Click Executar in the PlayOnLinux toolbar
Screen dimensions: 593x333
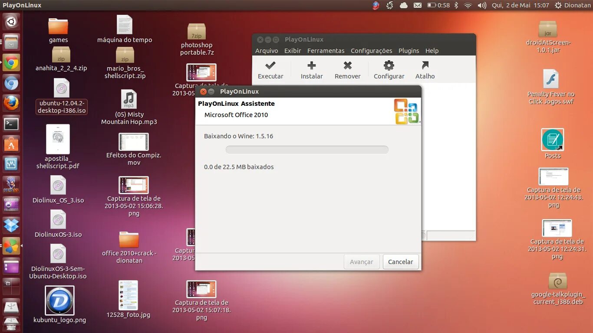(x=270, y=70)
